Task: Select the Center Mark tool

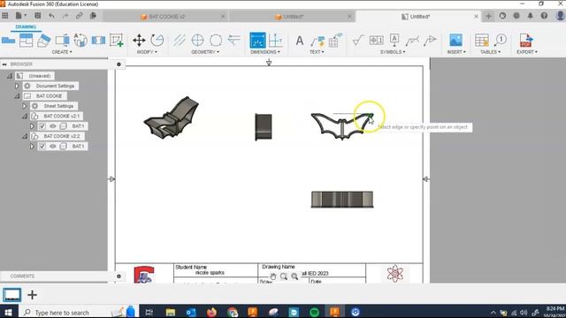Action: tap(197, 41)
